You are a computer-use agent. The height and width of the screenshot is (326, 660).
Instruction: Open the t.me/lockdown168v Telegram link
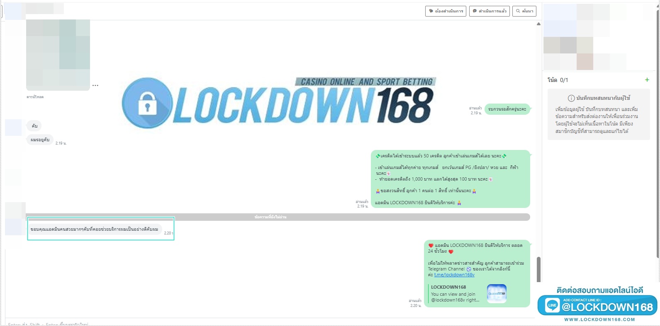[454, 275]
